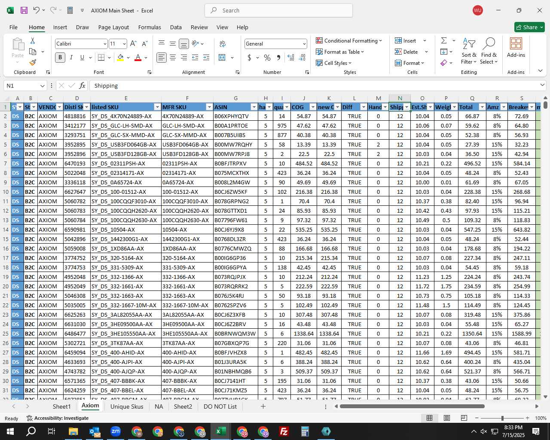Image resolution: width=550 pixels, height=440 pixels.
Task: Open the General number format dropdown
Action: coord(304,44)
